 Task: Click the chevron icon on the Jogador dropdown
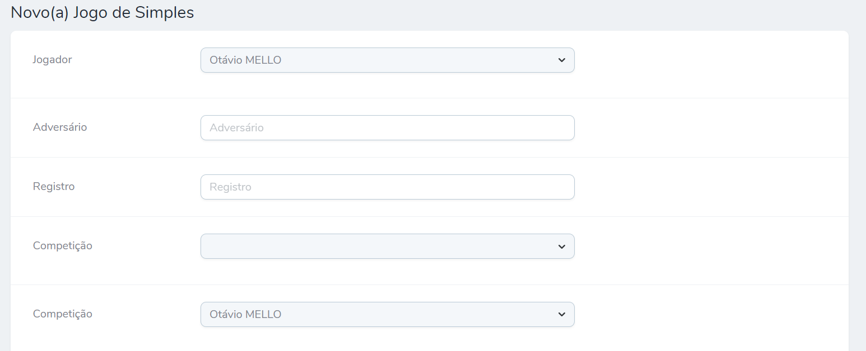561,60
